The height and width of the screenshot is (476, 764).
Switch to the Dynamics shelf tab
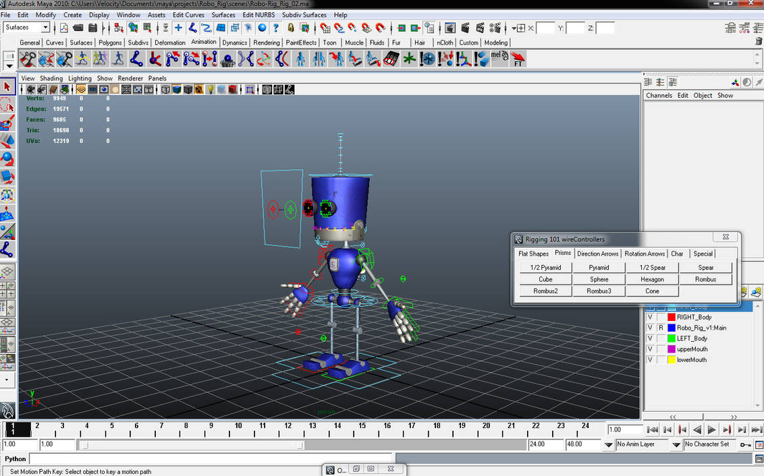point(234,42)
